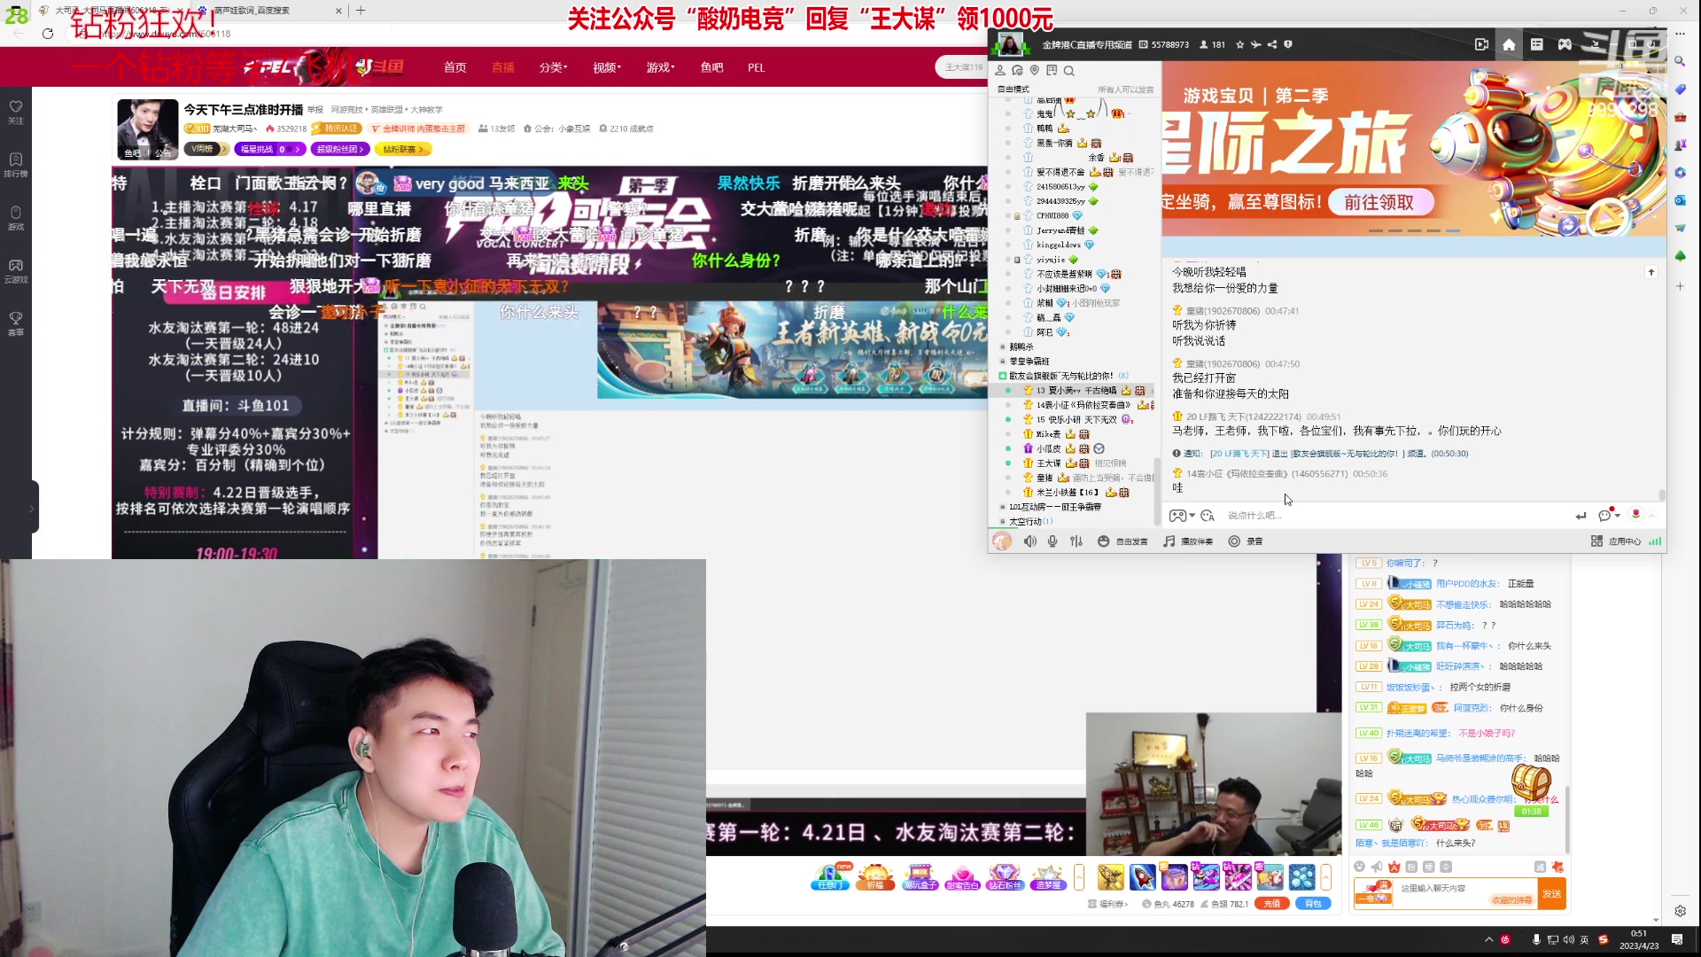
Task: Select user 王大谋 in channel list
Action: click(1048, 463)
